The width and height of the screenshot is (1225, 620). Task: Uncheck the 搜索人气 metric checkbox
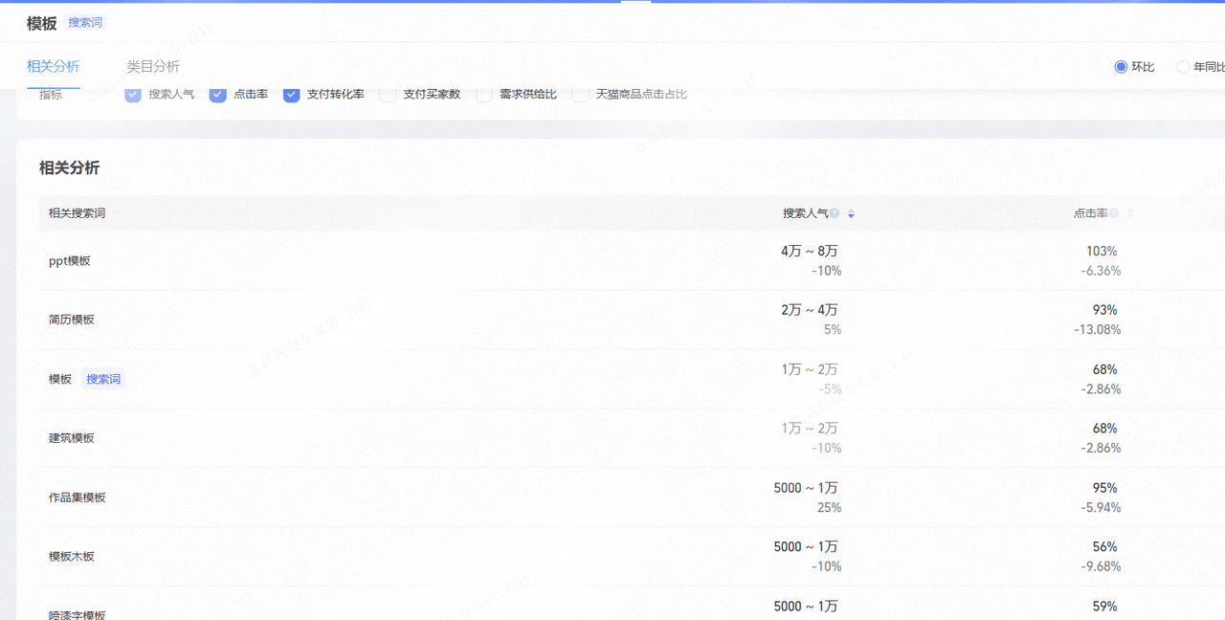[x=132, y=94]
